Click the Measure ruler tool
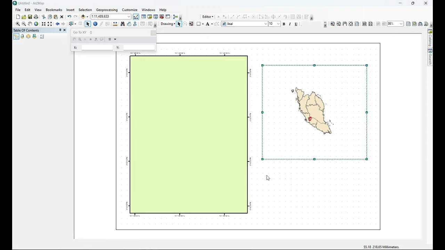 (115, 24)
